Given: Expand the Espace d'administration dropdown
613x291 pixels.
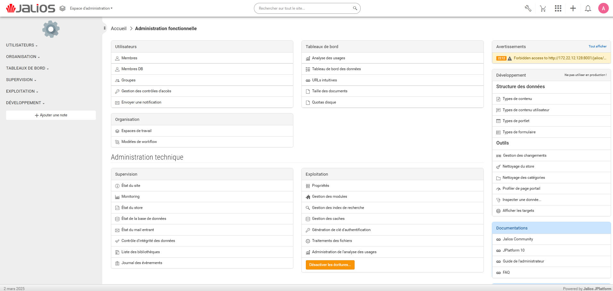Looking at the screenshot, I should 91,8.
